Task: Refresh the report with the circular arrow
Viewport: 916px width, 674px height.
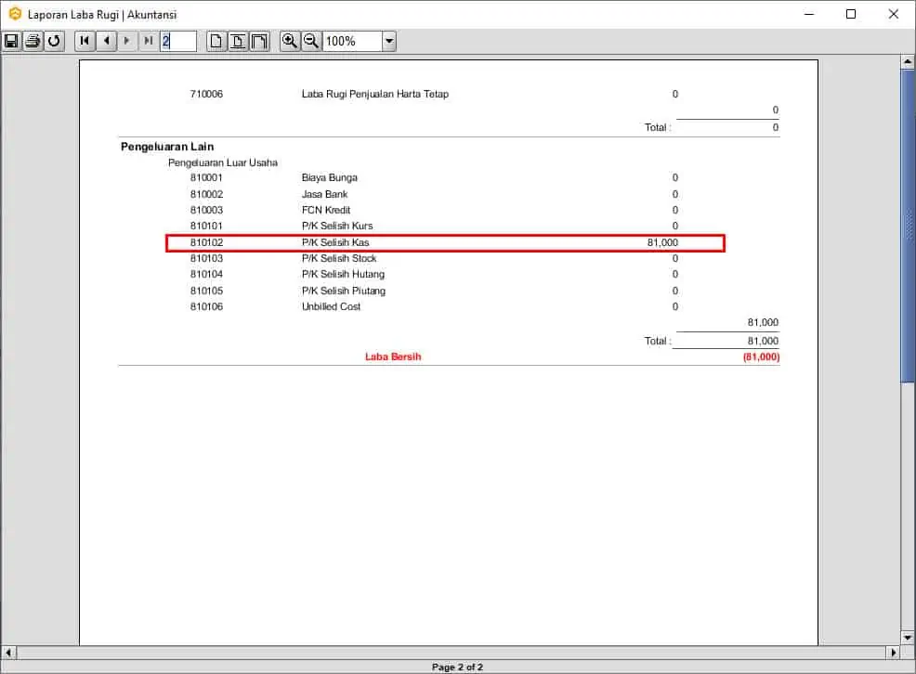Action: tap(54, 41)
